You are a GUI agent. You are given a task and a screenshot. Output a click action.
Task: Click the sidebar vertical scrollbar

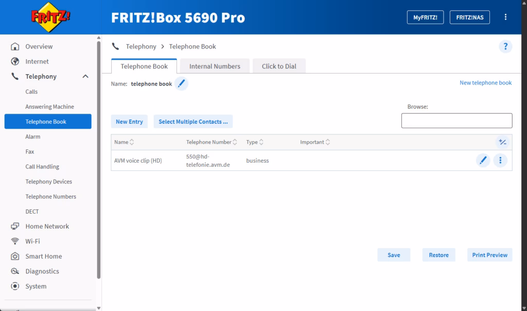click(98, 154)
